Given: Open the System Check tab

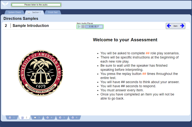Looking at the screenshot, I should (14, 12).
